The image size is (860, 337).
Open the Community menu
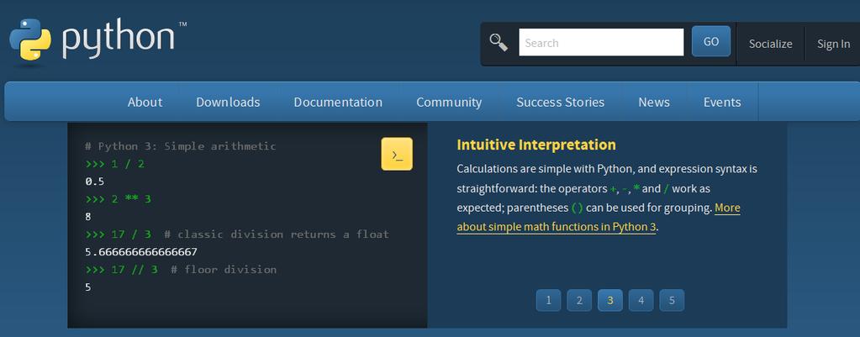[449, 102]
